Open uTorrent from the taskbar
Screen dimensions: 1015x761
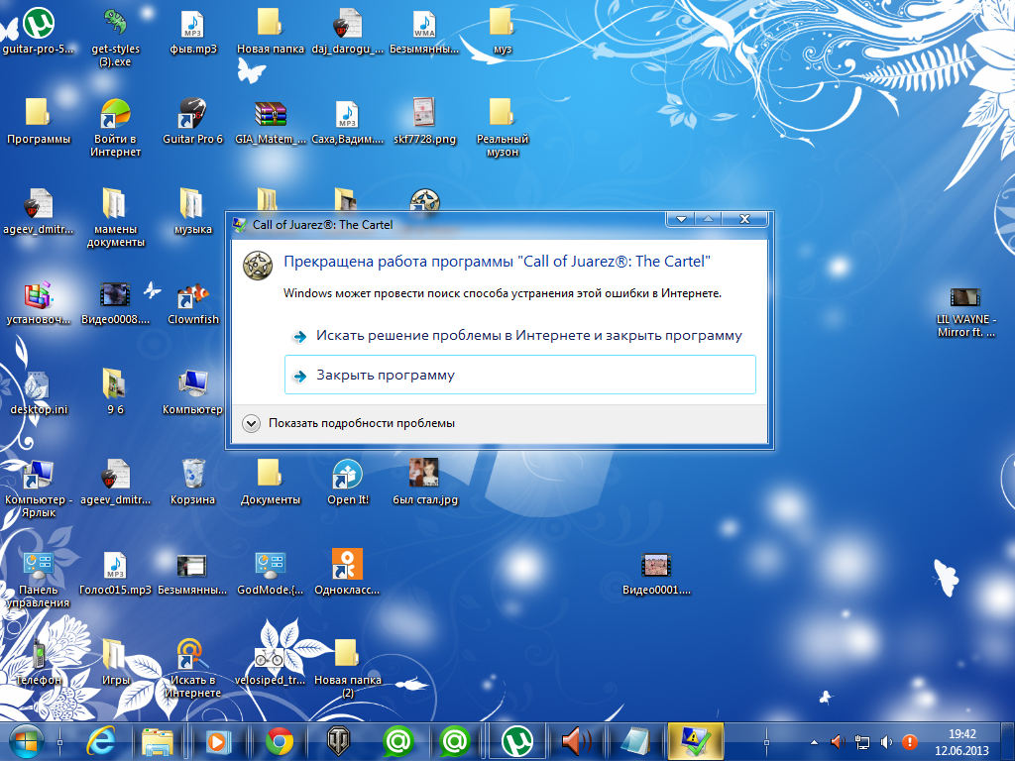tap(517, 741)
